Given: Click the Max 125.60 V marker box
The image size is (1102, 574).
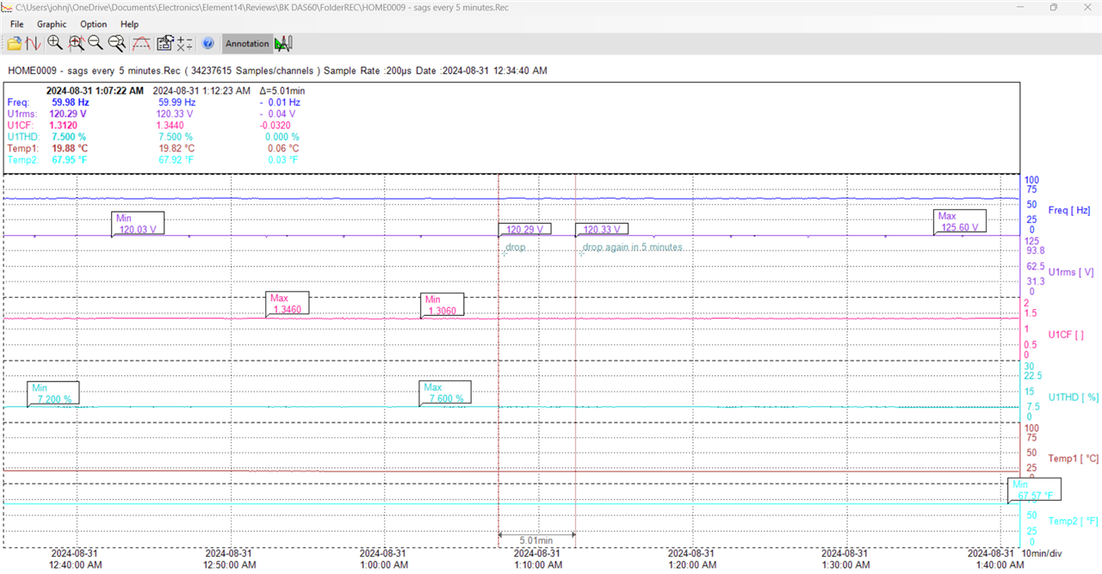Looking at the screenshot, I should click(959, 222).
